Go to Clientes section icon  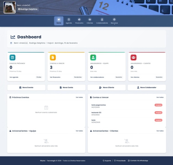click(90, 20)
